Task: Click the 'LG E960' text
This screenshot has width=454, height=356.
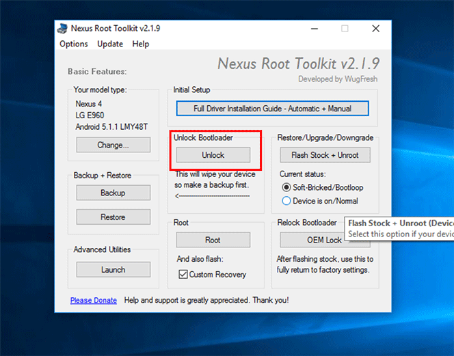Action: point(90,115)
